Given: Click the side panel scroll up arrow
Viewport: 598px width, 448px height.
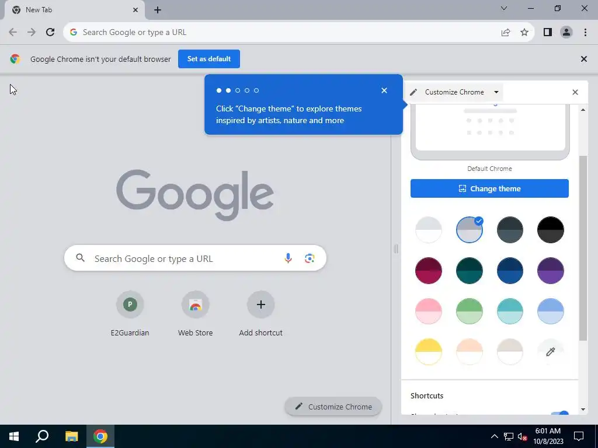Looking at the screenshot, I should point(583,110).
